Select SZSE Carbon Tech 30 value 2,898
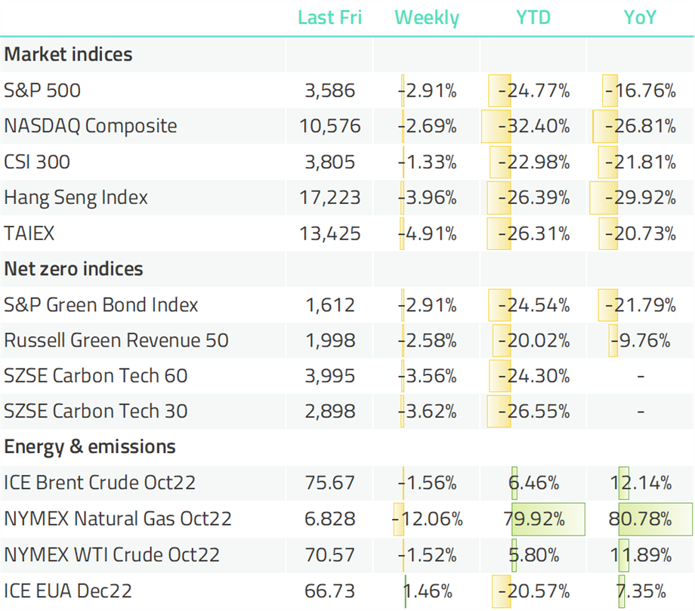The image size is (695, 611). [330, 412]
